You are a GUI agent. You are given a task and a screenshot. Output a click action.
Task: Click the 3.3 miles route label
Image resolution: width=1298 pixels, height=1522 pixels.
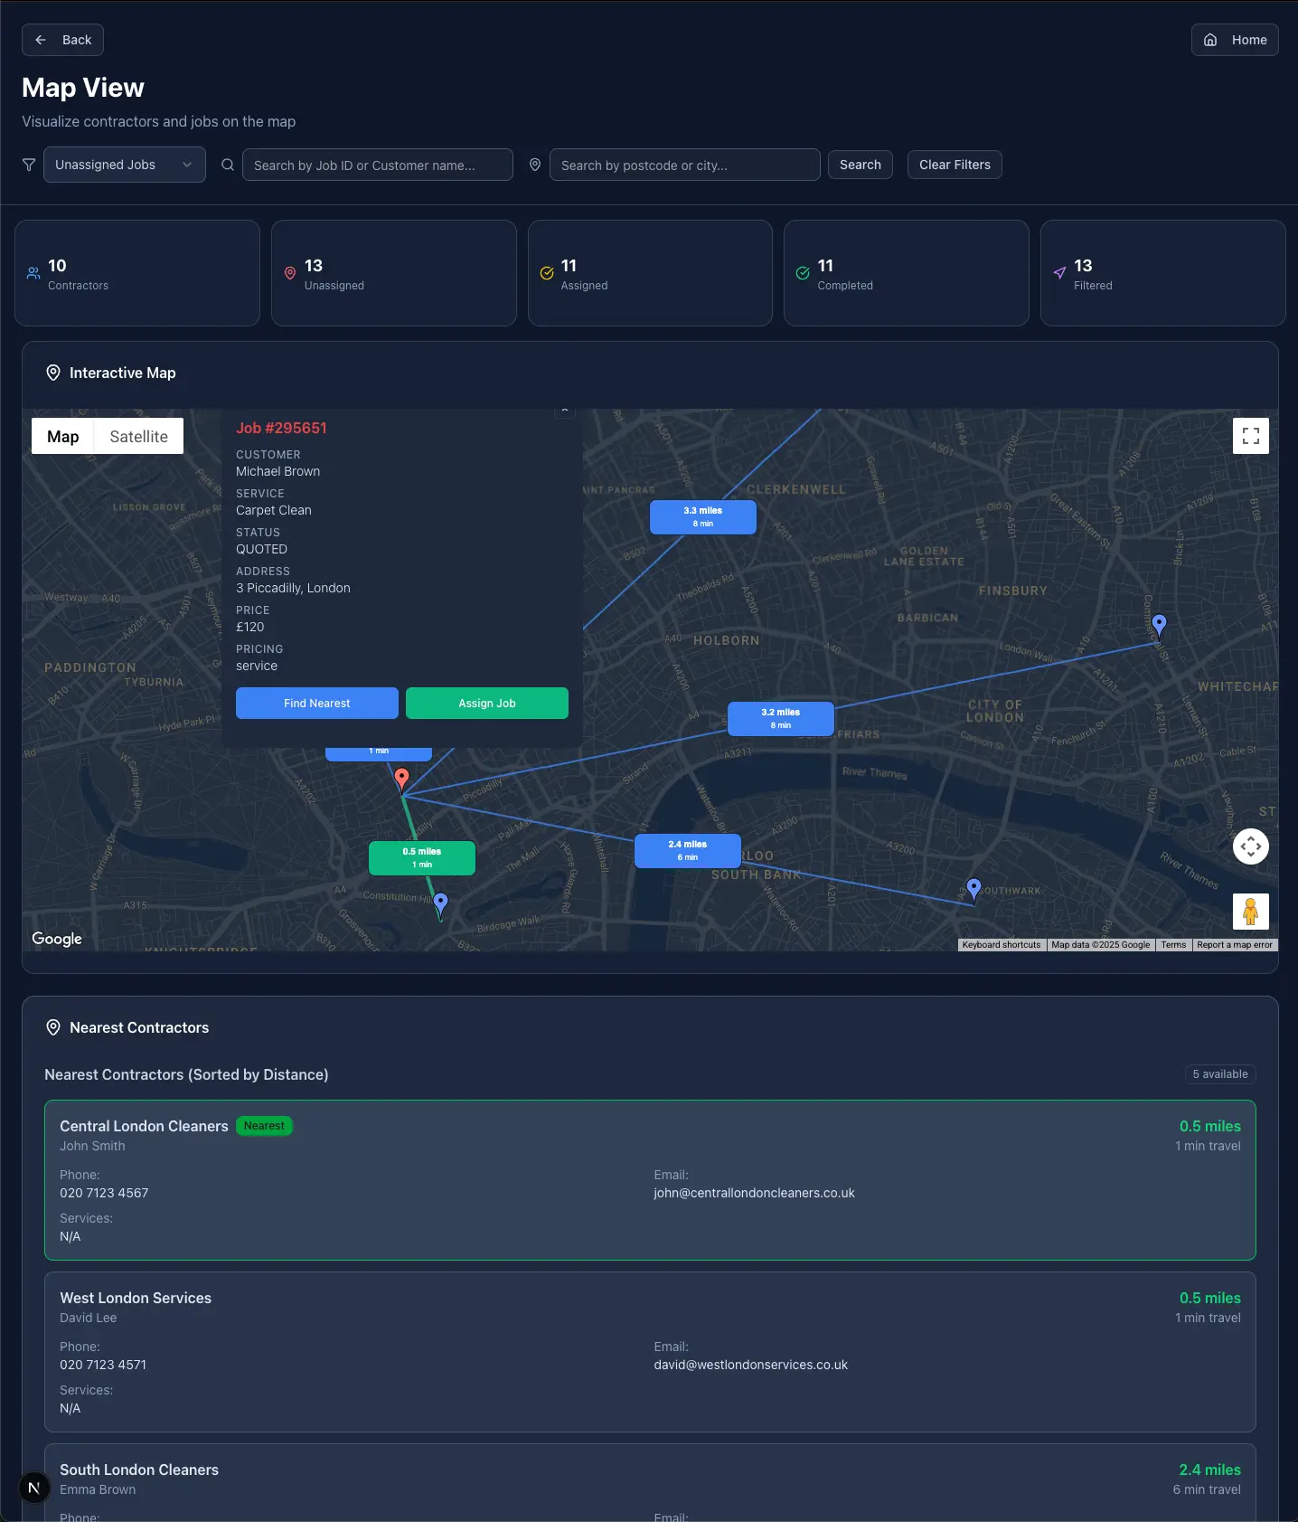point(703,517)
